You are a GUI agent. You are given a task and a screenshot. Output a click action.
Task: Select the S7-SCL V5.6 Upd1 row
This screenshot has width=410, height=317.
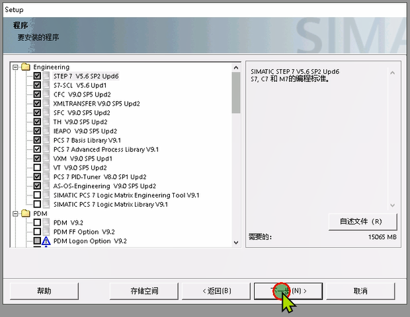(x=80, y=85)
